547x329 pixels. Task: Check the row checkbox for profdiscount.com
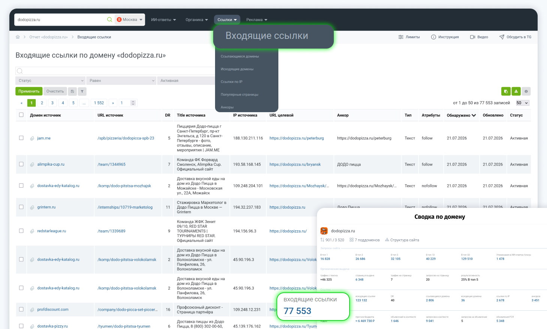21,309
